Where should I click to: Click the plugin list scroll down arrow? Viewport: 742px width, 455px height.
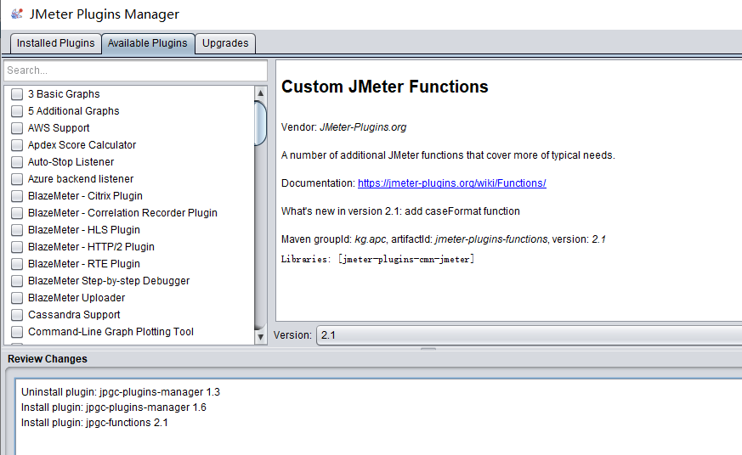(x=260, y=337)
